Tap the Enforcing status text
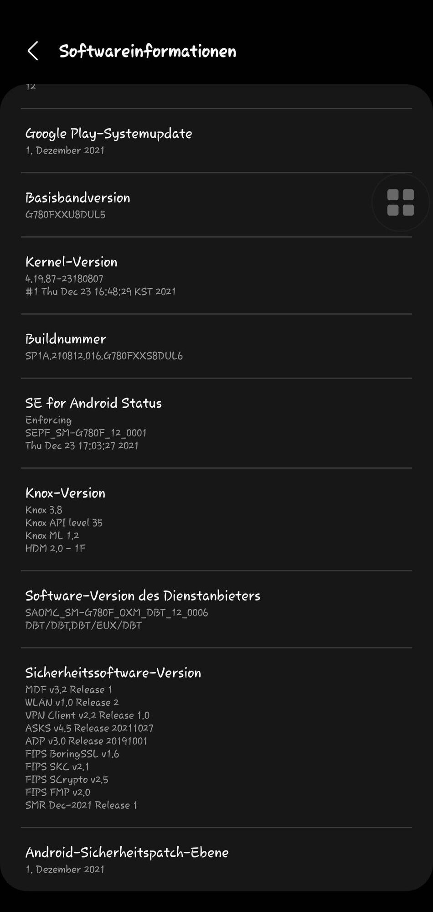This screenshot has width=433, height=912. (x=48, y=420)
